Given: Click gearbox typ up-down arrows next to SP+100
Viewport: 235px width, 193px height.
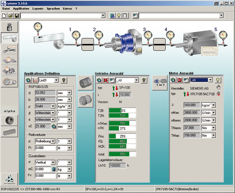Looking at the screenshot, I should point(115,88).
